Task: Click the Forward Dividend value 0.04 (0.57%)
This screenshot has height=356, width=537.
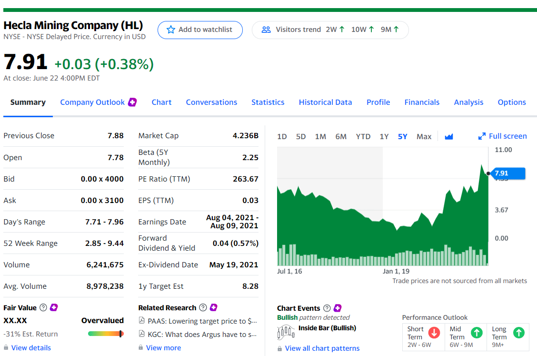Action: [x=236, y=243]
